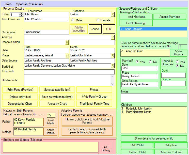Screen dimensions: 189x155
Task: Click the R button beside the Address field
Action: (113, 37)
